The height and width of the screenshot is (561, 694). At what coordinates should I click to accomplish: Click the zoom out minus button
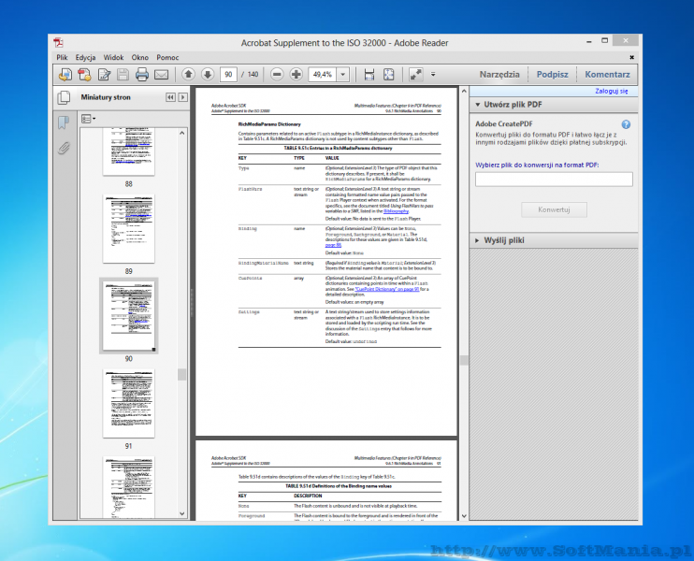(x=277, y=74)
